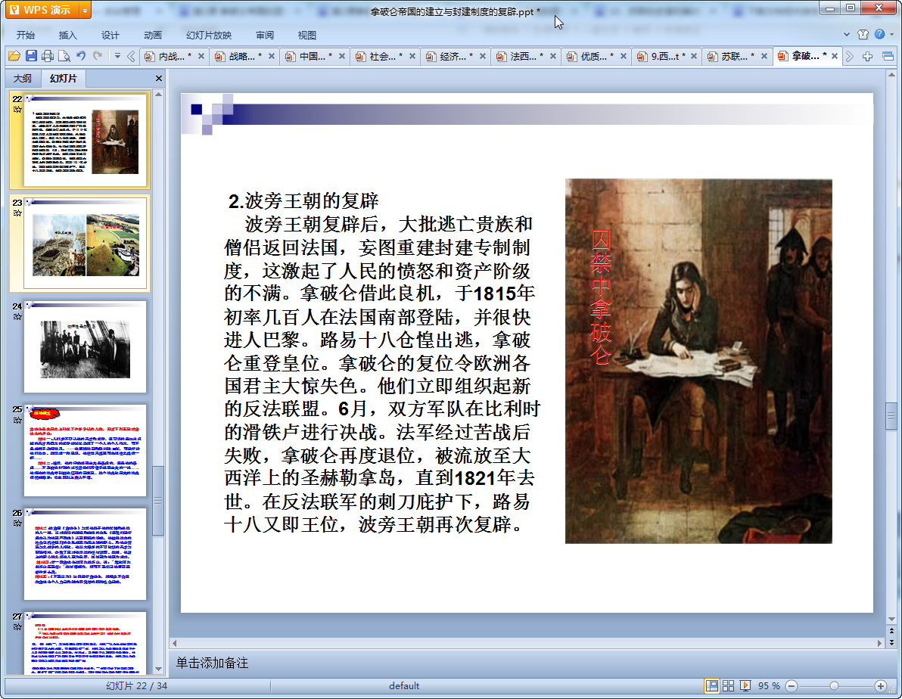Switch to Slide Sorter view in status bar

(728, 686)
